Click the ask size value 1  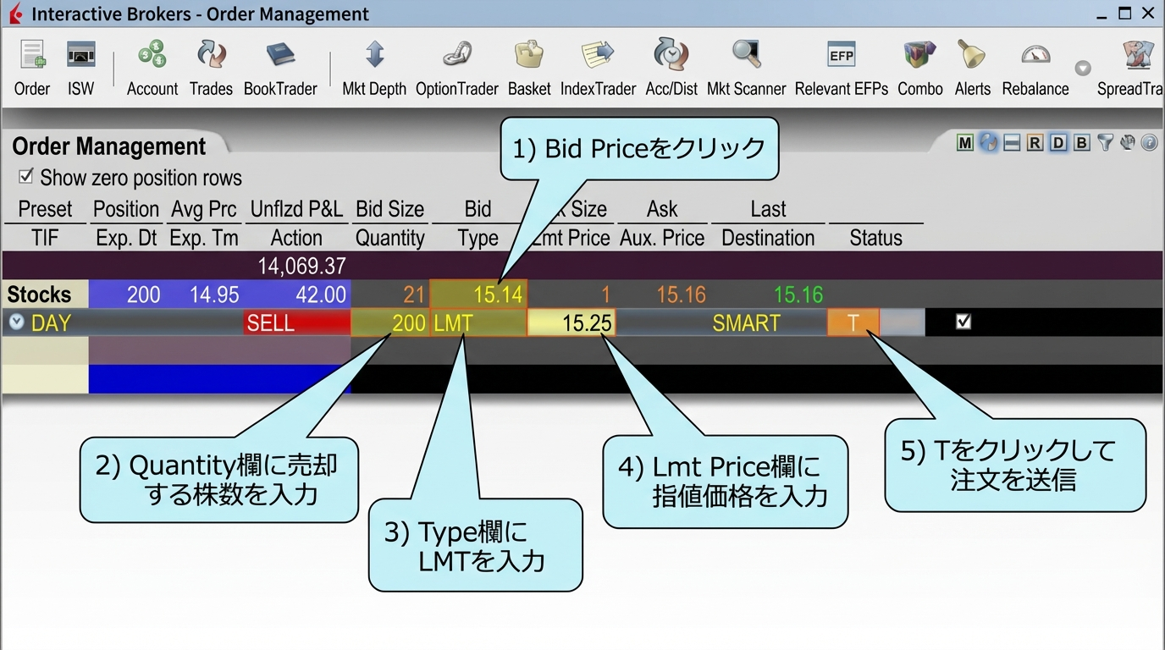(x=605, y=295)
